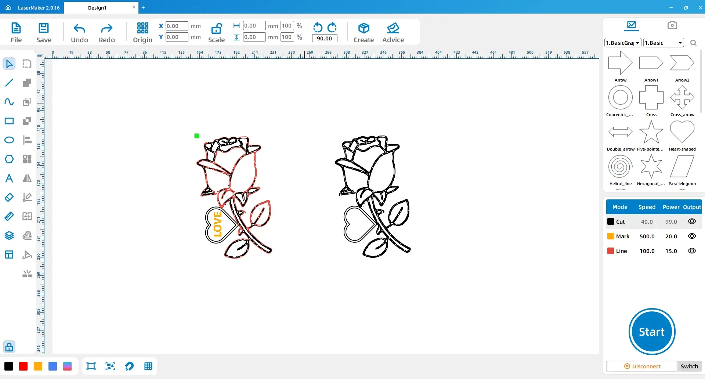The image size is (705, 379).
Task: Toggle visibility of the Mark layer
Action: point(692,236)
